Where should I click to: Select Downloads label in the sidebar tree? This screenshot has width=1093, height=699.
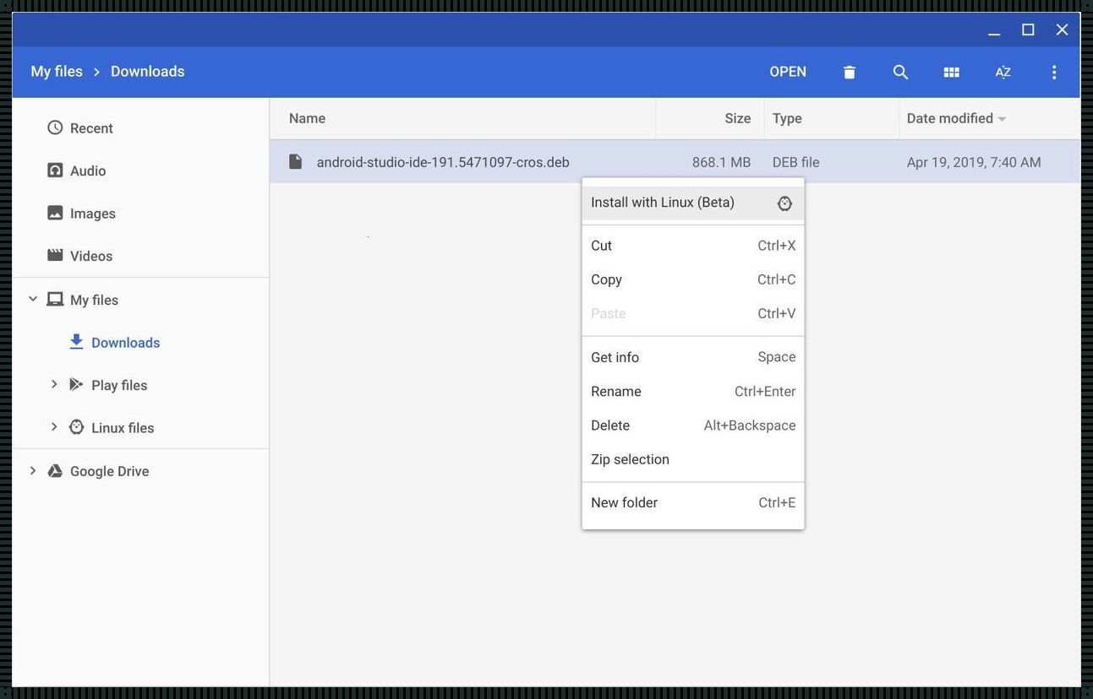point(126,343)
